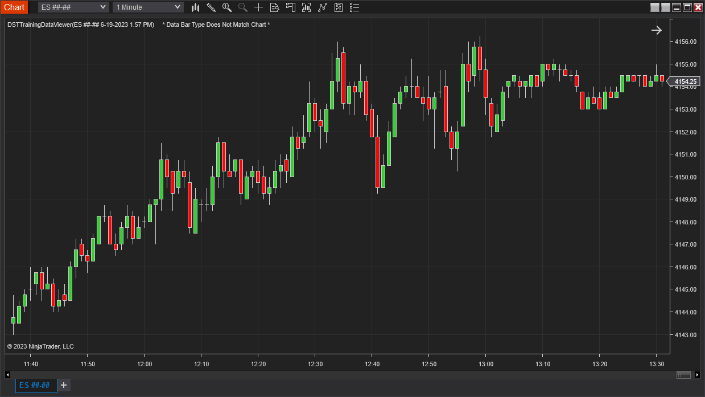705x397 pixels.
Task: Click the horizontal scrollbar thumb handle
Action: point(684,374)
